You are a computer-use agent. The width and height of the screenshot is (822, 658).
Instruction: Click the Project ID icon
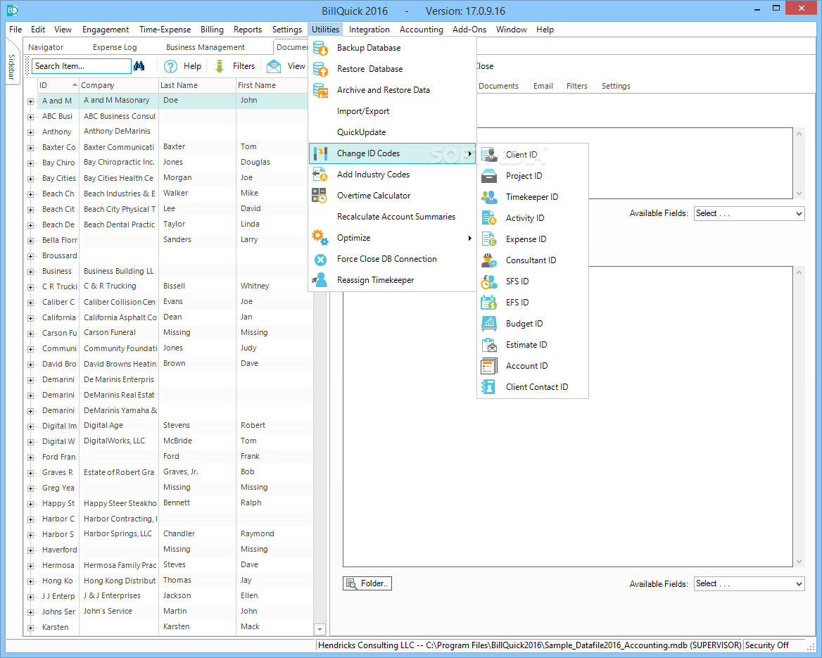(x=489, y=176)
